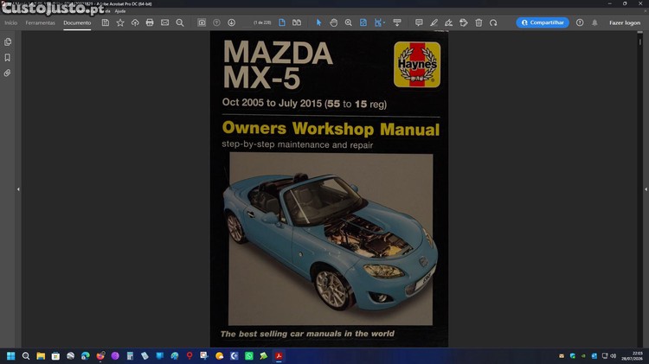Delete the page with the trash icon
This screenshot has width=649, height=364.
(x=479, y=22)
